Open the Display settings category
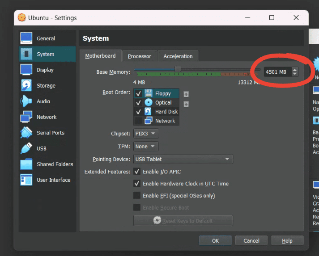This screenshot has height=256, width=319. coord(47,70)
